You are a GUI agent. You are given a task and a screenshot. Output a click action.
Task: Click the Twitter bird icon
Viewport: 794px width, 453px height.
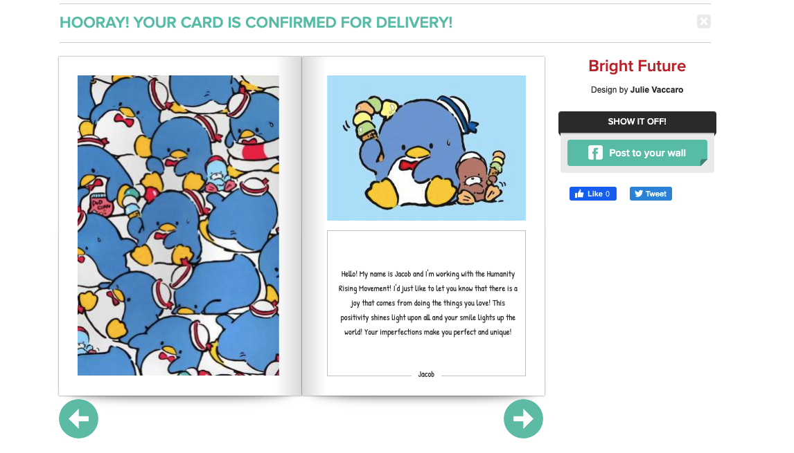coord(639,194)
